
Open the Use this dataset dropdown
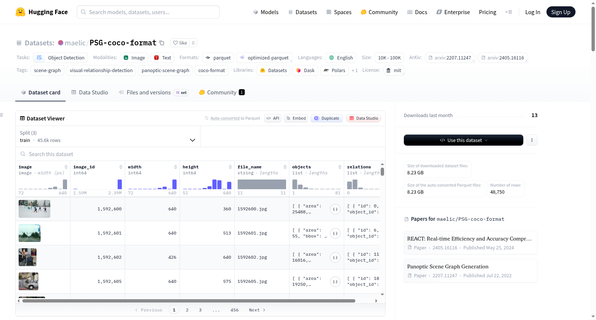pos(463,140)
